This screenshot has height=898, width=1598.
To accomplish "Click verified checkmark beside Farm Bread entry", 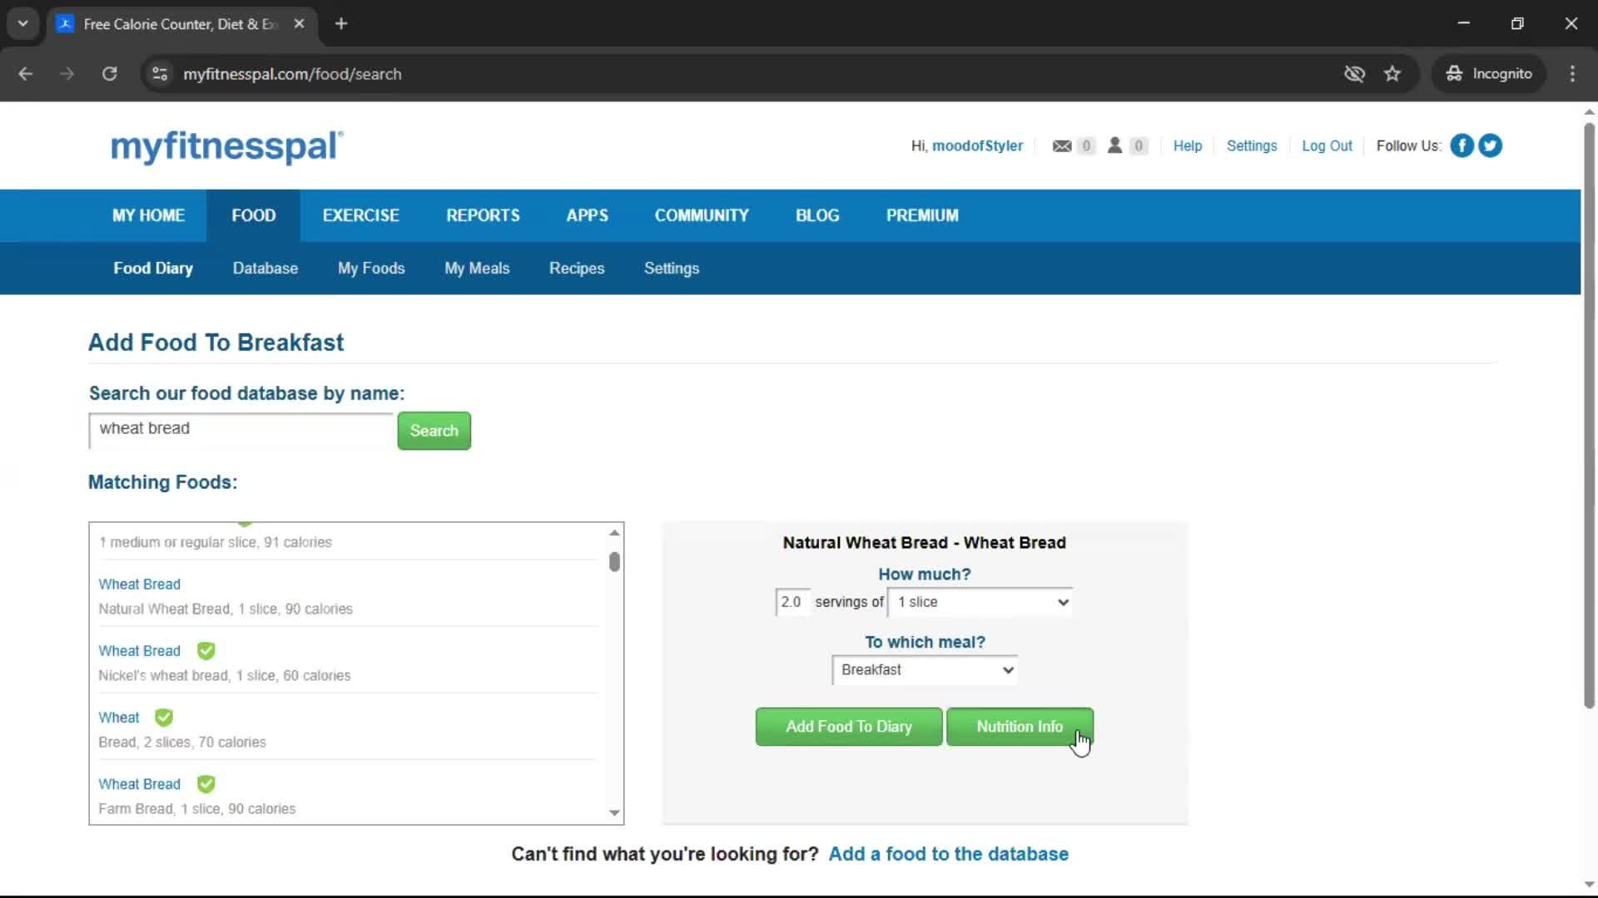I will [x=206, y=783].
